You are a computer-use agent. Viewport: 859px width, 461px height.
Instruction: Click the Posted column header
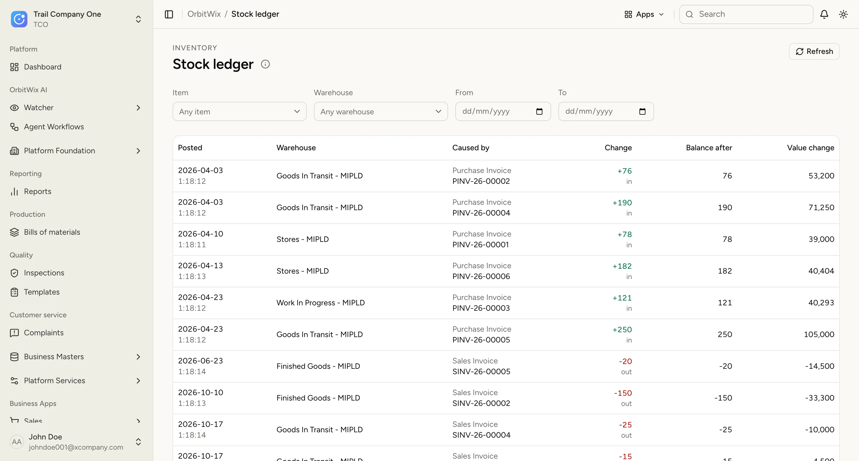click(190, 148)
